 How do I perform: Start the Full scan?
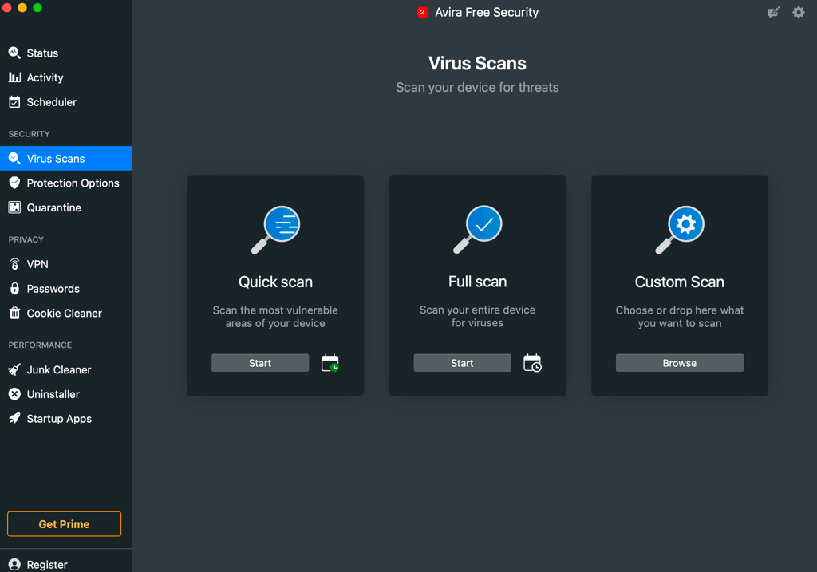coord(462,363)
